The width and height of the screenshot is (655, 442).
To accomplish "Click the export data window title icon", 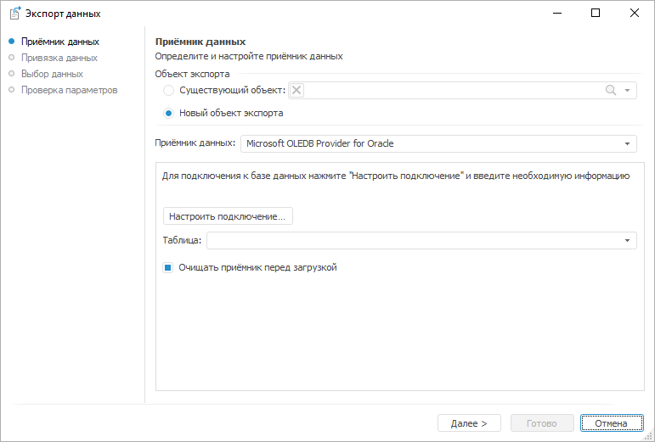I will point(14,14).
